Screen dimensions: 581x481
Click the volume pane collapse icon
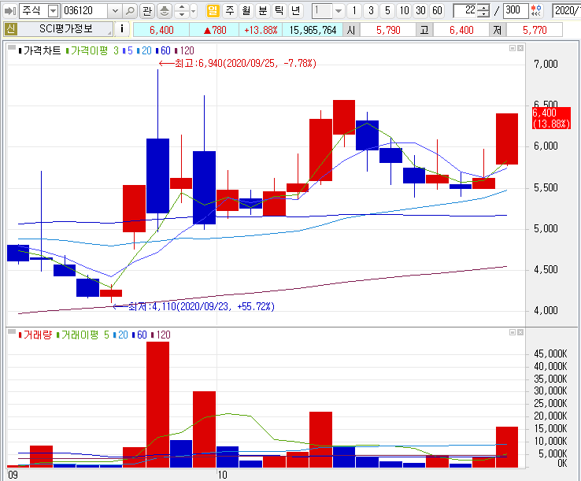point(12,331)
